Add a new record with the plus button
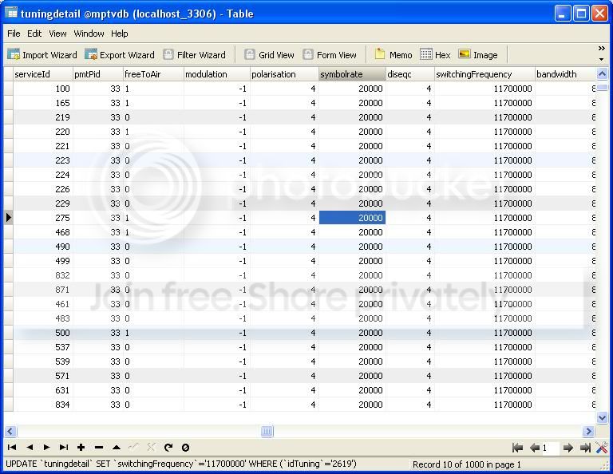613x474 pixels. [81, 448]
